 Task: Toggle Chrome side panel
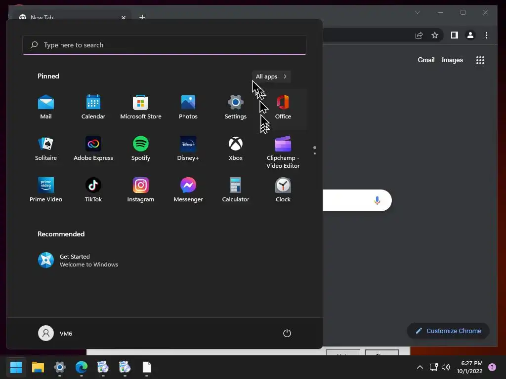point(455,35)
